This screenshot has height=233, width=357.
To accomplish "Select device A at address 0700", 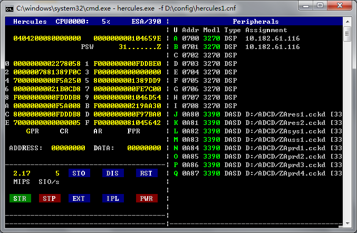I will (237, 38).
